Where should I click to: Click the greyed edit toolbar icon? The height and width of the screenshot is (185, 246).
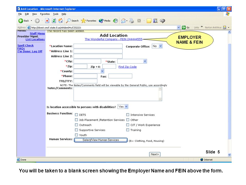pos(139,21)
